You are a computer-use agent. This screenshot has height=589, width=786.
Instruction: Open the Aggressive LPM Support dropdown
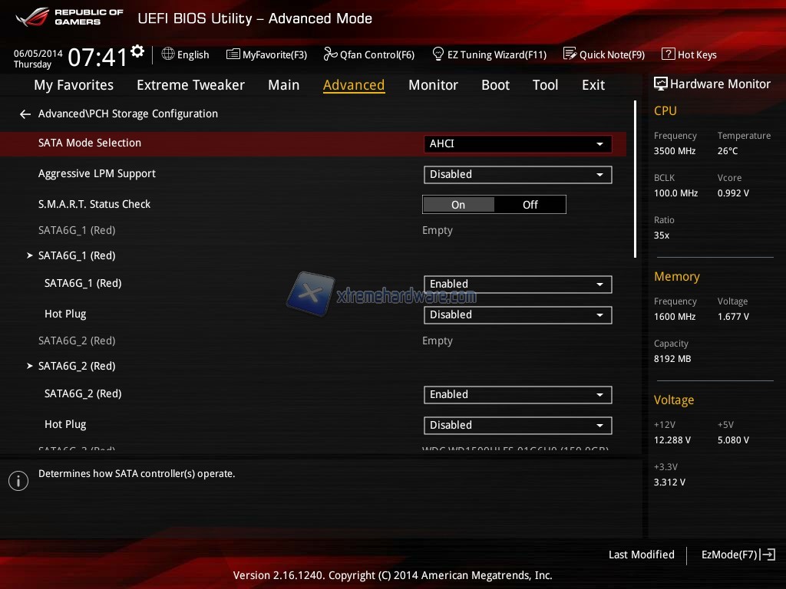coord(517,174)
